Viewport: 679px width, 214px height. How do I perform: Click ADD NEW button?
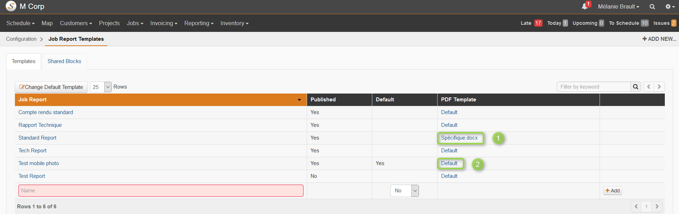659,39
